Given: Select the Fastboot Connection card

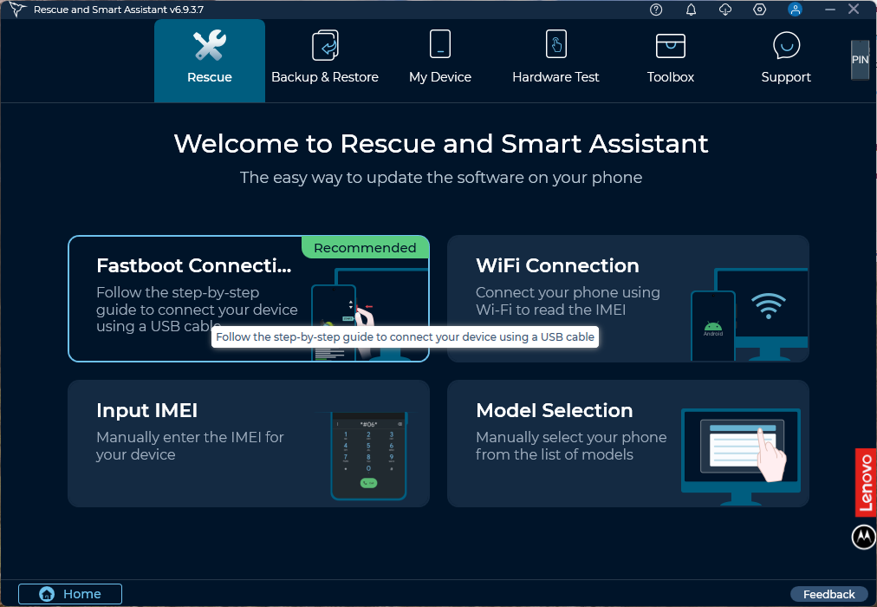Looking at the screenshot, I should tap(249, 299).
